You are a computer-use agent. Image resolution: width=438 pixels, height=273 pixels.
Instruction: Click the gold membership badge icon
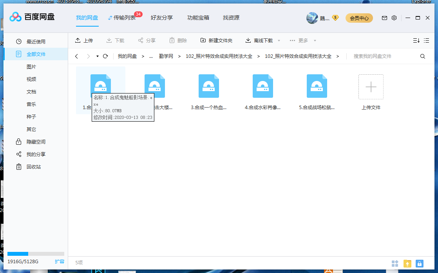(x=335, y=18)
